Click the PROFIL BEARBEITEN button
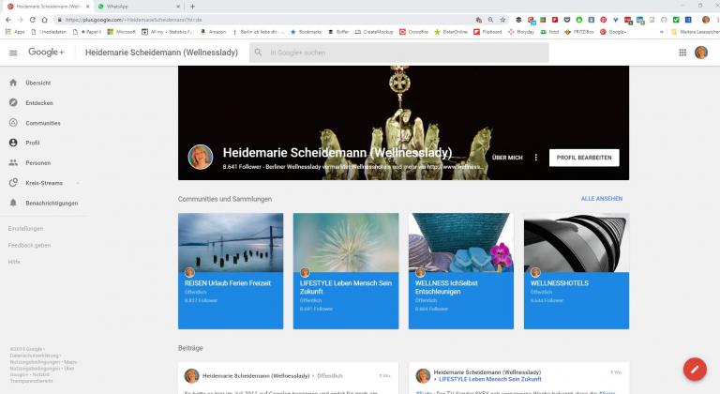The image size is (720, 394). (x=583, y=158)
